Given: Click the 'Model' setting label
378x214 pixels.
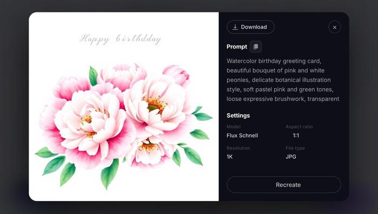Looking at the screenshot, I should [x=233, y=127].
